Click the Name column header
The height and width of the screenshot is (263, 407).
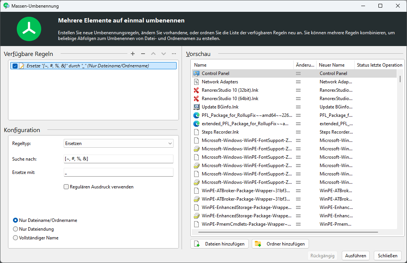243,65
